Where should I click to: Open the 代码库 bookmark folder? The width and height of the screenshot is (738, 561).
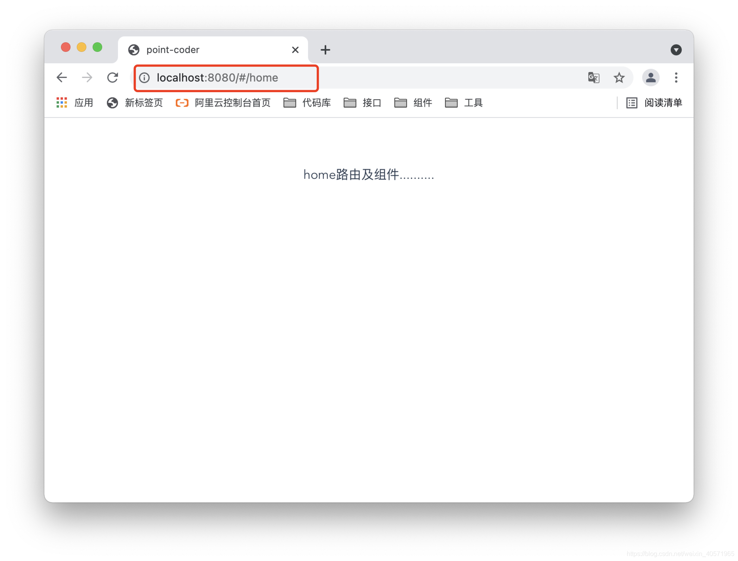click(x=307, y=103)
